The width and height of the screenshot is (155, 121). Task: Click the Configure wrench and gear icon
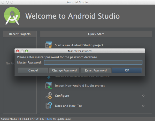[x=49, y=96]
